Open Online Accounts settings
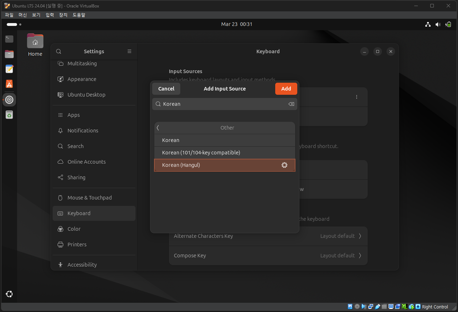 [x=94, y=162]
